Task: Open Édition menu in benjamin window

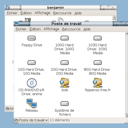Action: pos(26,13)
